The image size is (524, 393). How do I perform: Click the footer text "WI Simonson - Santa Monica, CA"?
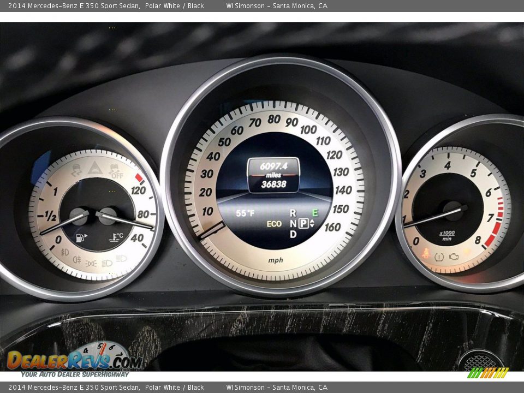coord(277,388)
